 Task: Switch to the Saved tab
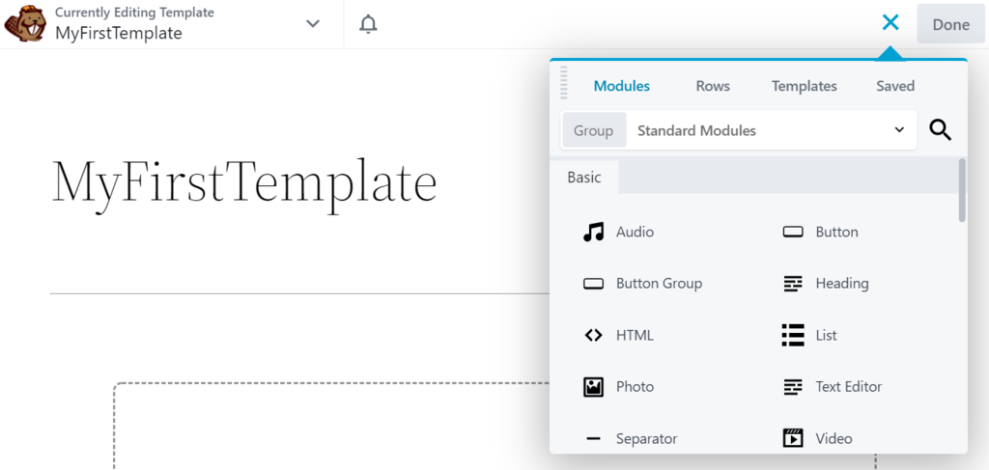(895, 86)
